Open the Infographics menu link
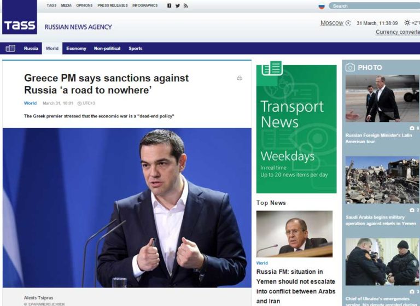The height and width of the screenshot is (306, 420). (x=145, y=5)
